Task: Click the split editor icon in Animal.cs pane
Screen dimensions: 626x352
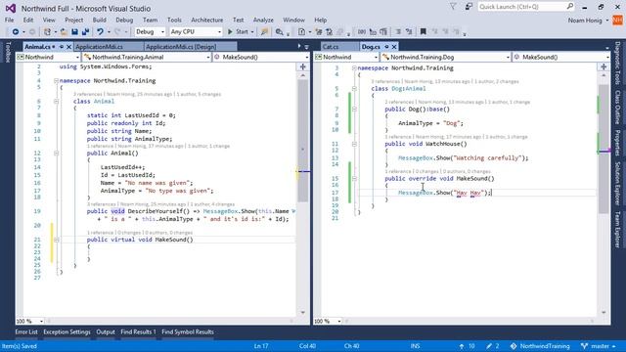Action: (302, 66)
